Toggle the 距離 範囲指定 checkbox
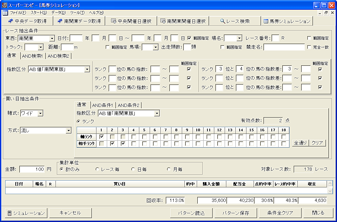 pos(107,47)
